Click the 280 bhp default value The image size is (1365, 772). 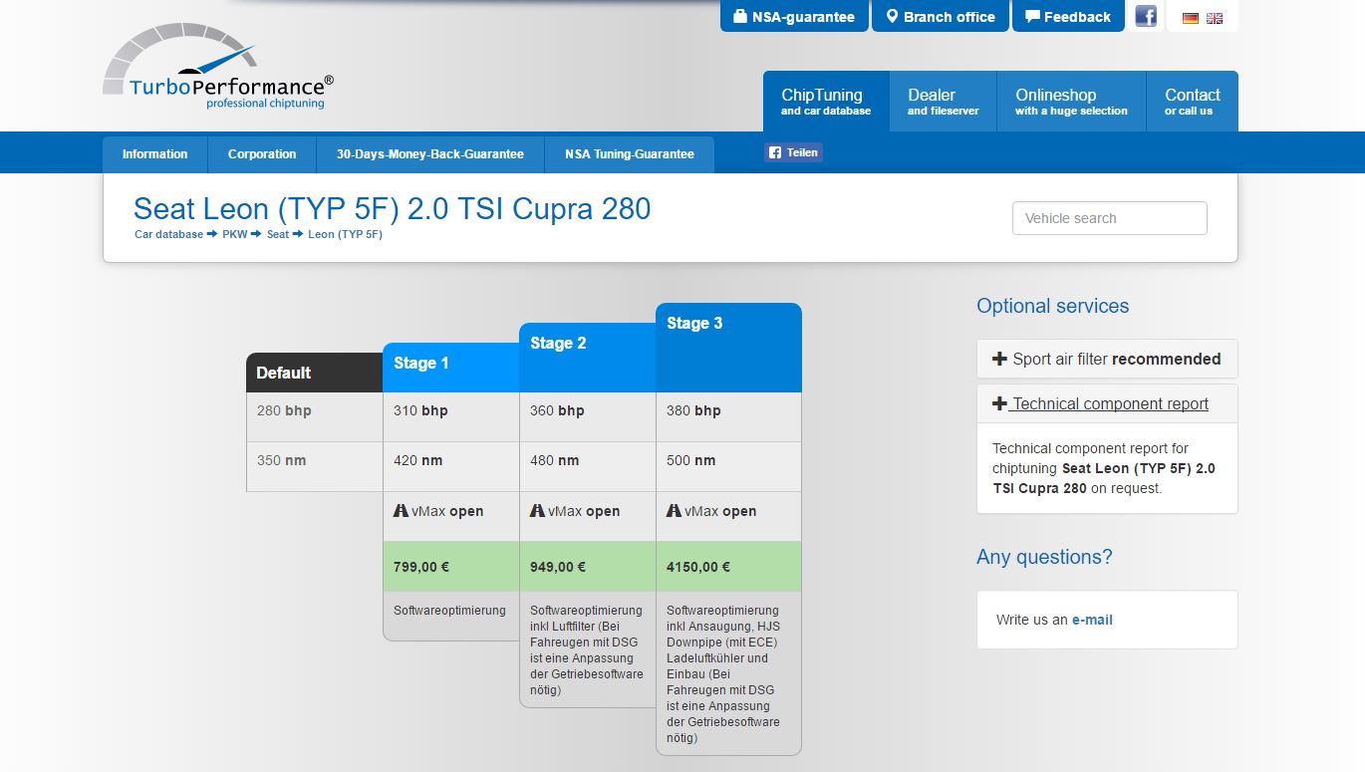coord(284,410)
